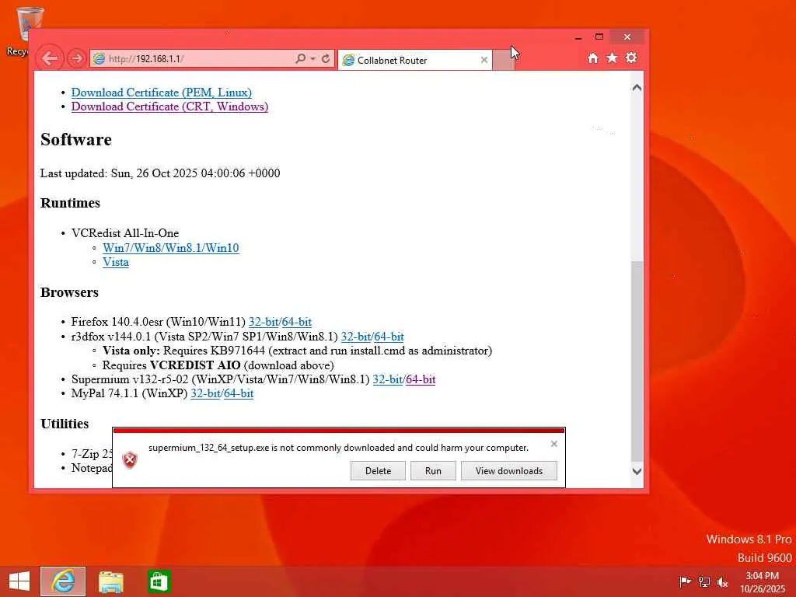Open the Windows Start button
Screen dimensions: 796x597
click(19, 581)
